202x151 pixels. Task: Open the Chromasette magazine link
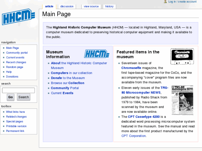tap(131, 68)
